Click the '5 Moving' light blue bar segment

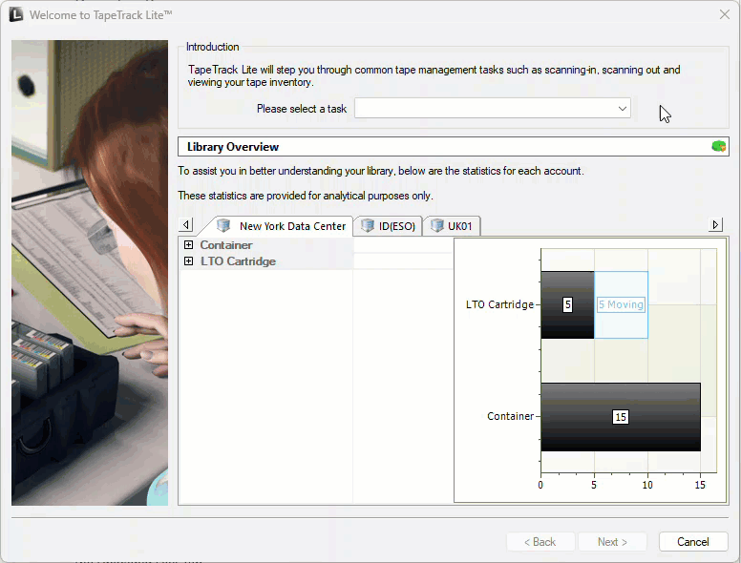621,304
